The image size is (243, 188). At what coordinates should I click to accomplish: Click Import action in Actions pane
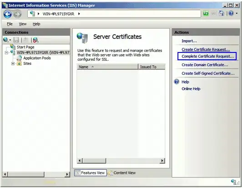click(x=189, y=41)
